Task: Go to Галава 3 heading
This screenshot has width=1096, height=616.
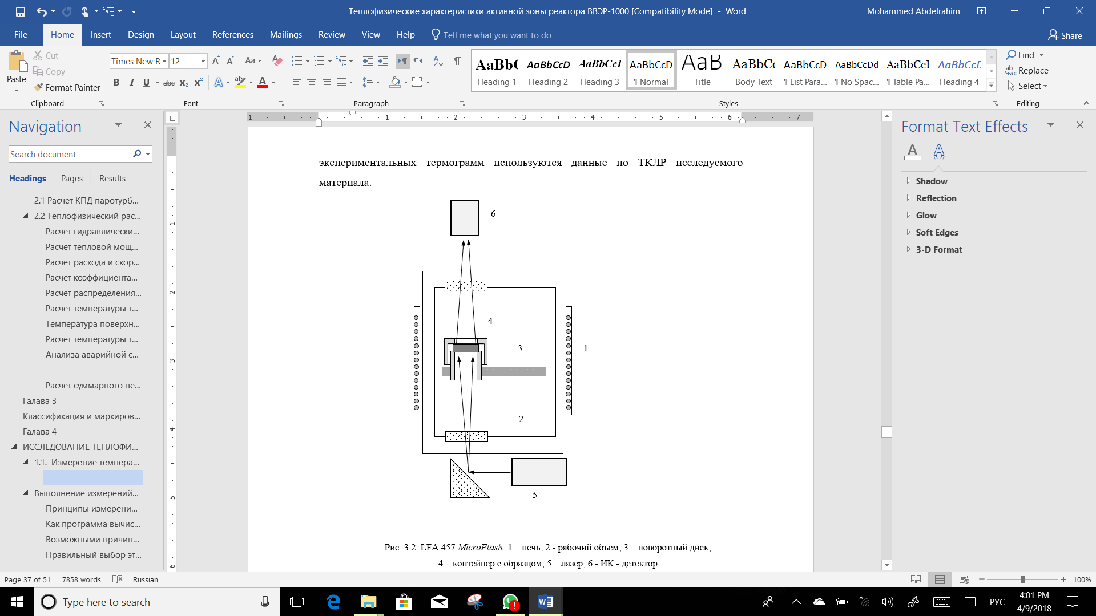Action: [39, 401]
